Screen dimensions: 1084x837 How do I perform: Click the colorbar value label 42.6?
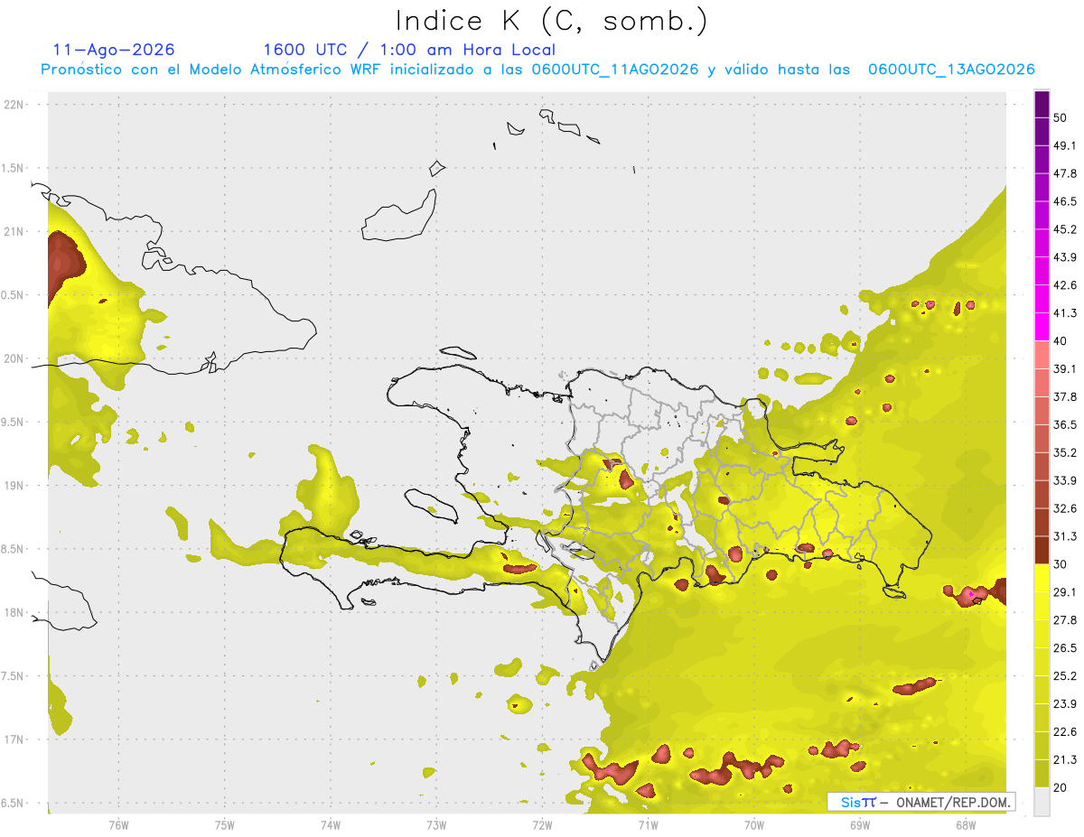point(1065,285)
